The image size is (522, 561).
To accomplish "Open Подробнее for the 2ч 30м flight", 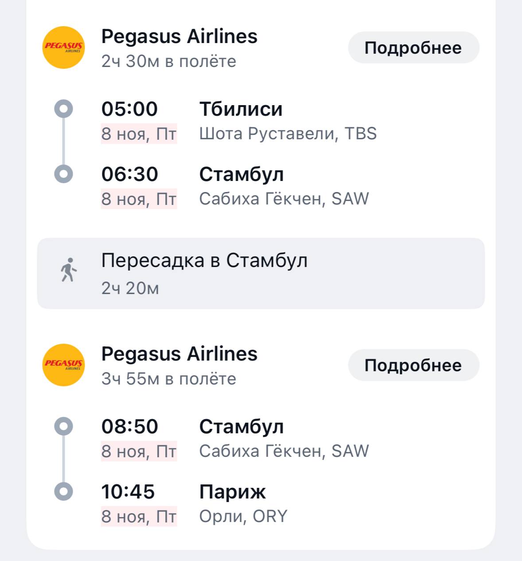I will tap(413, 48).
